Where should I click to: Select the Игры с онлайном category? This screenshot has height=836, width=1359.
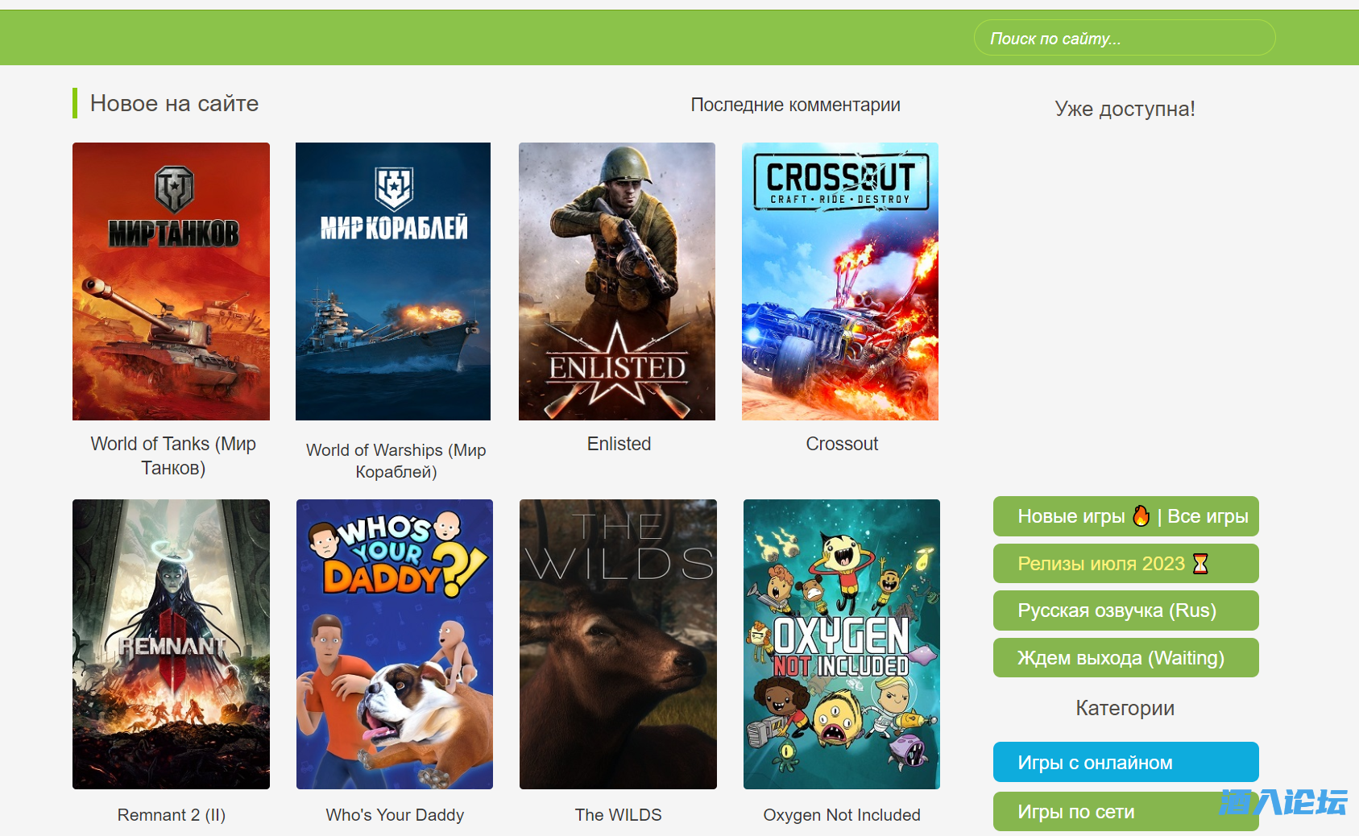click(1126, 762)
